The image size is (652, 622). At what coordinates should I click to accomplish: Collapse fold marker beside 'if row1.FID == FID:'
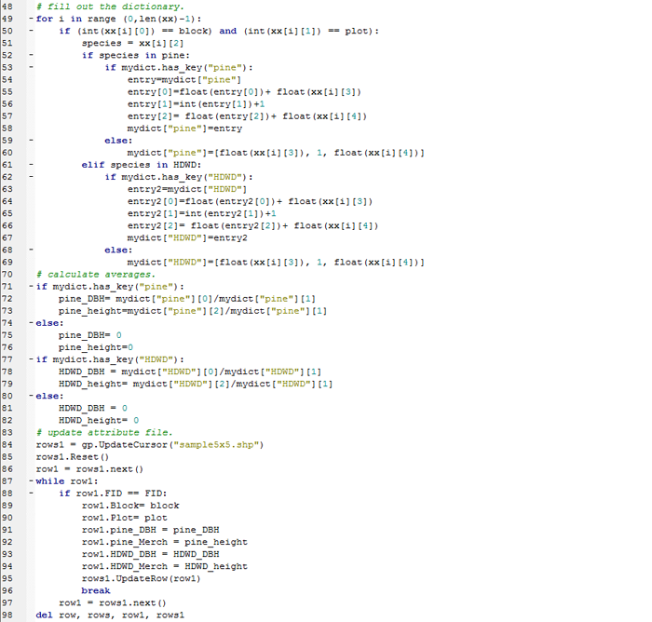31,493
